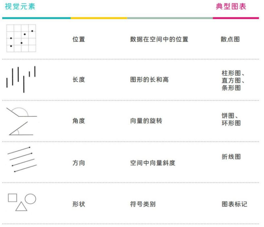
Task: Click the scatter dot grid icon
Action: pyautogui.click(x=21, y=38)
